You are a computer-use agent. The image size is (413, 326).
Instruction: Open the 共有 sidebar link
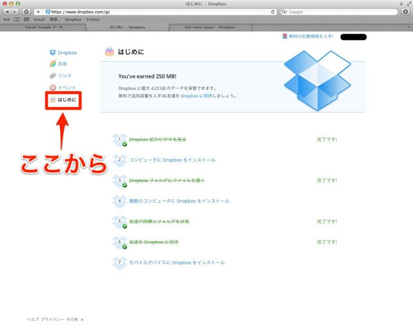63,64
